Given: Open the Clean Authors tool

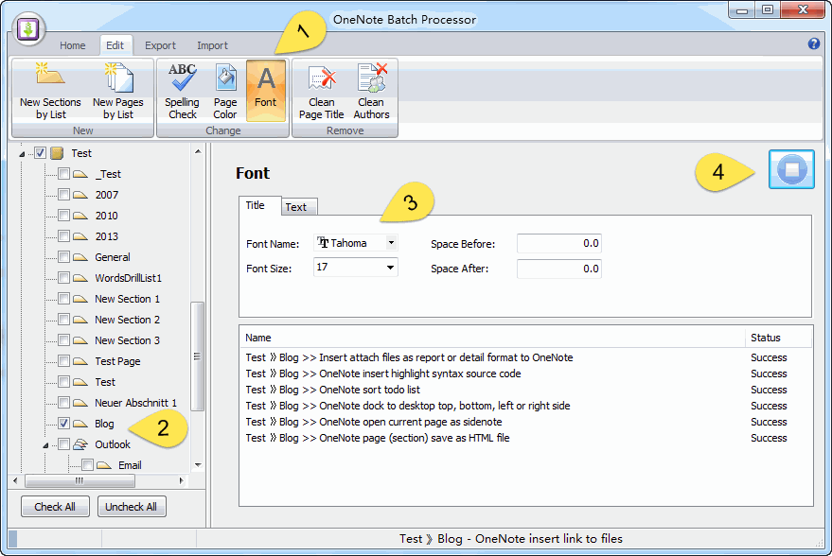Looking at the screenshot, I should (x=371, y=91).
